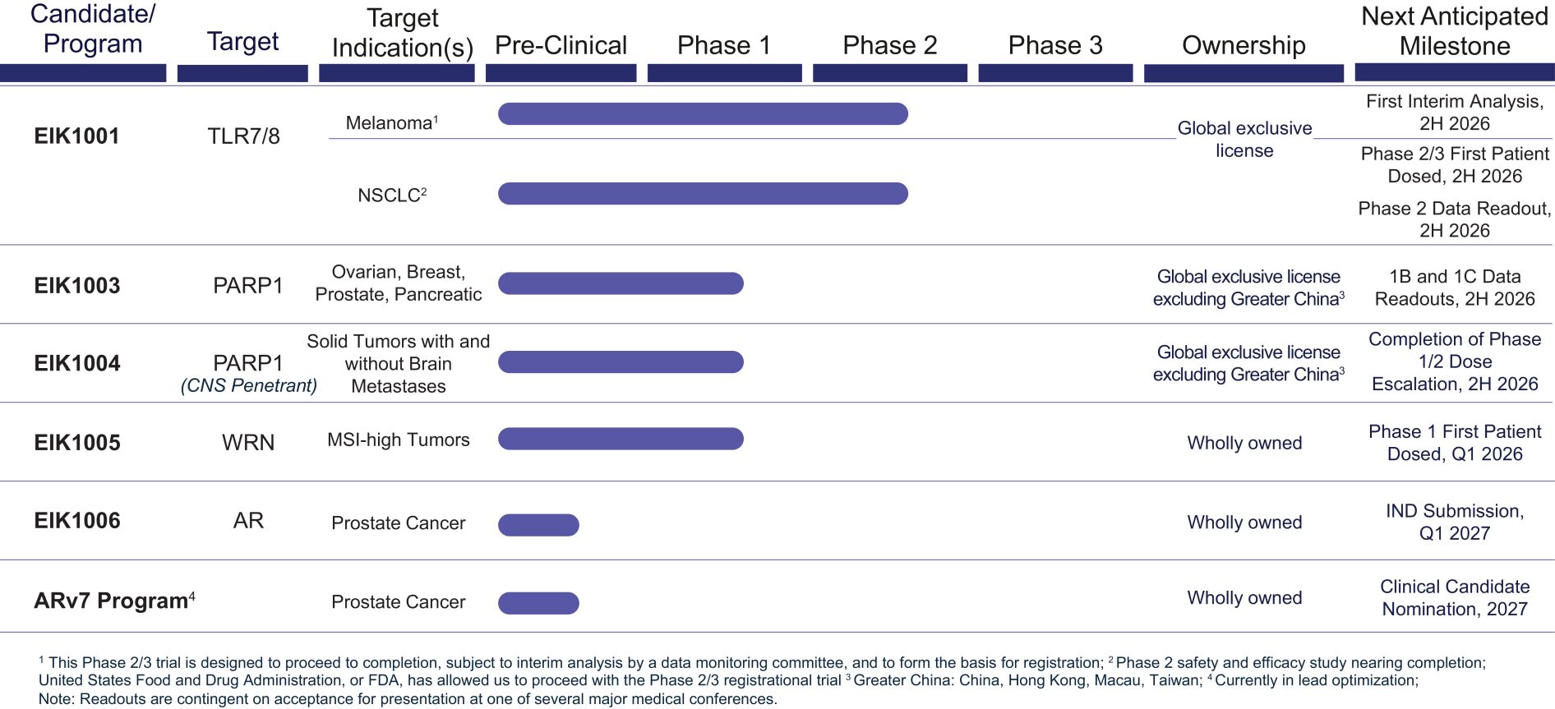Click the EIK1004 candidate name
Viewport: 1555px width, 709px height.
click(77, 363)
